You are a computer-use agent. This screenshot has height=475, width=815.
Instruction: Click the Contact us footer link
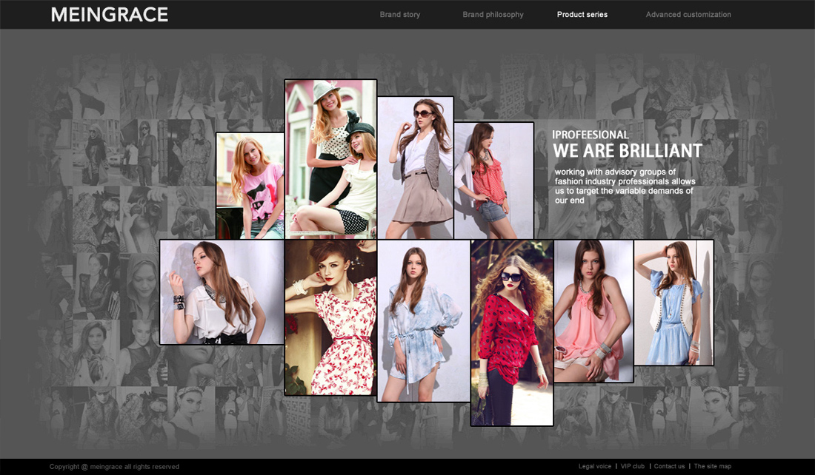click(669, 466)
